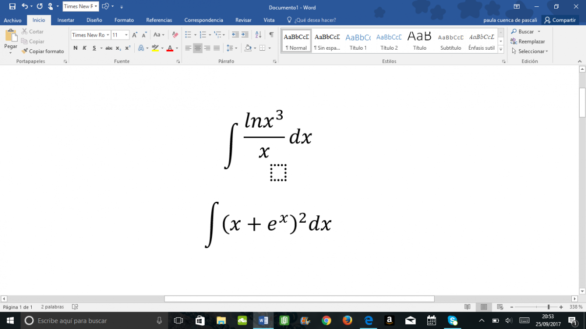The height and width of the screenshot is (329, 586).
Task: Click the sort A-Z icon
Action: [x=259, y=35]
